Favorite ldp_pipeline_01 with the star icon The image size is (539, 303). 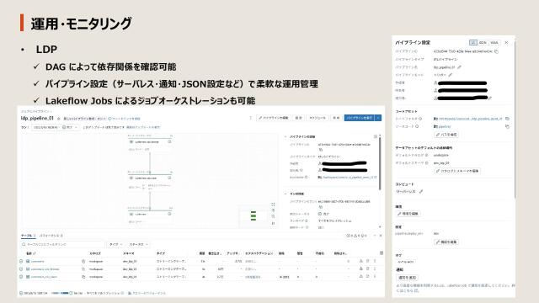click(59, 119)
